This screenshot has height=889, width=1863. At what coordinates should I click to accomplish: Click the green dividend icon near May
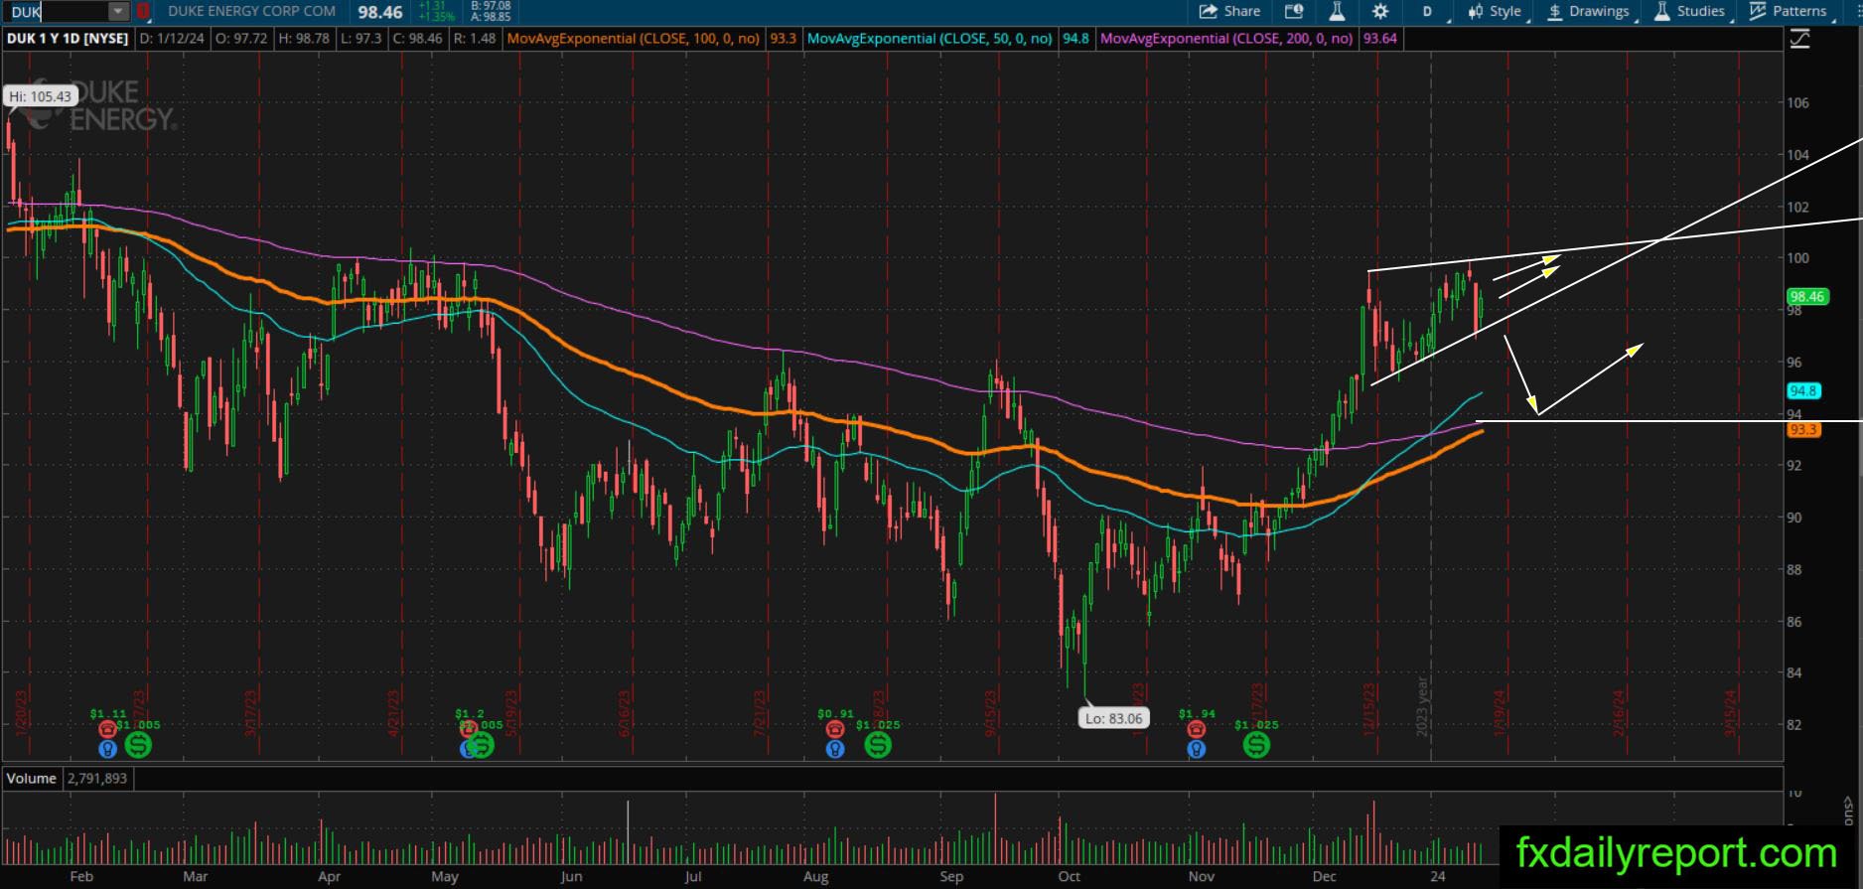tap(481, 744)
